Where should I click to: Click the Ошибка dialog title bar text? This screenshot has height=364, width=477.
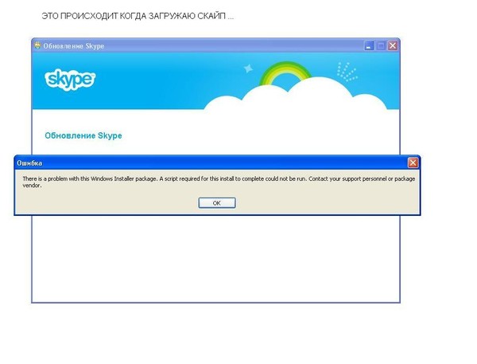click(x=29, y=163)
